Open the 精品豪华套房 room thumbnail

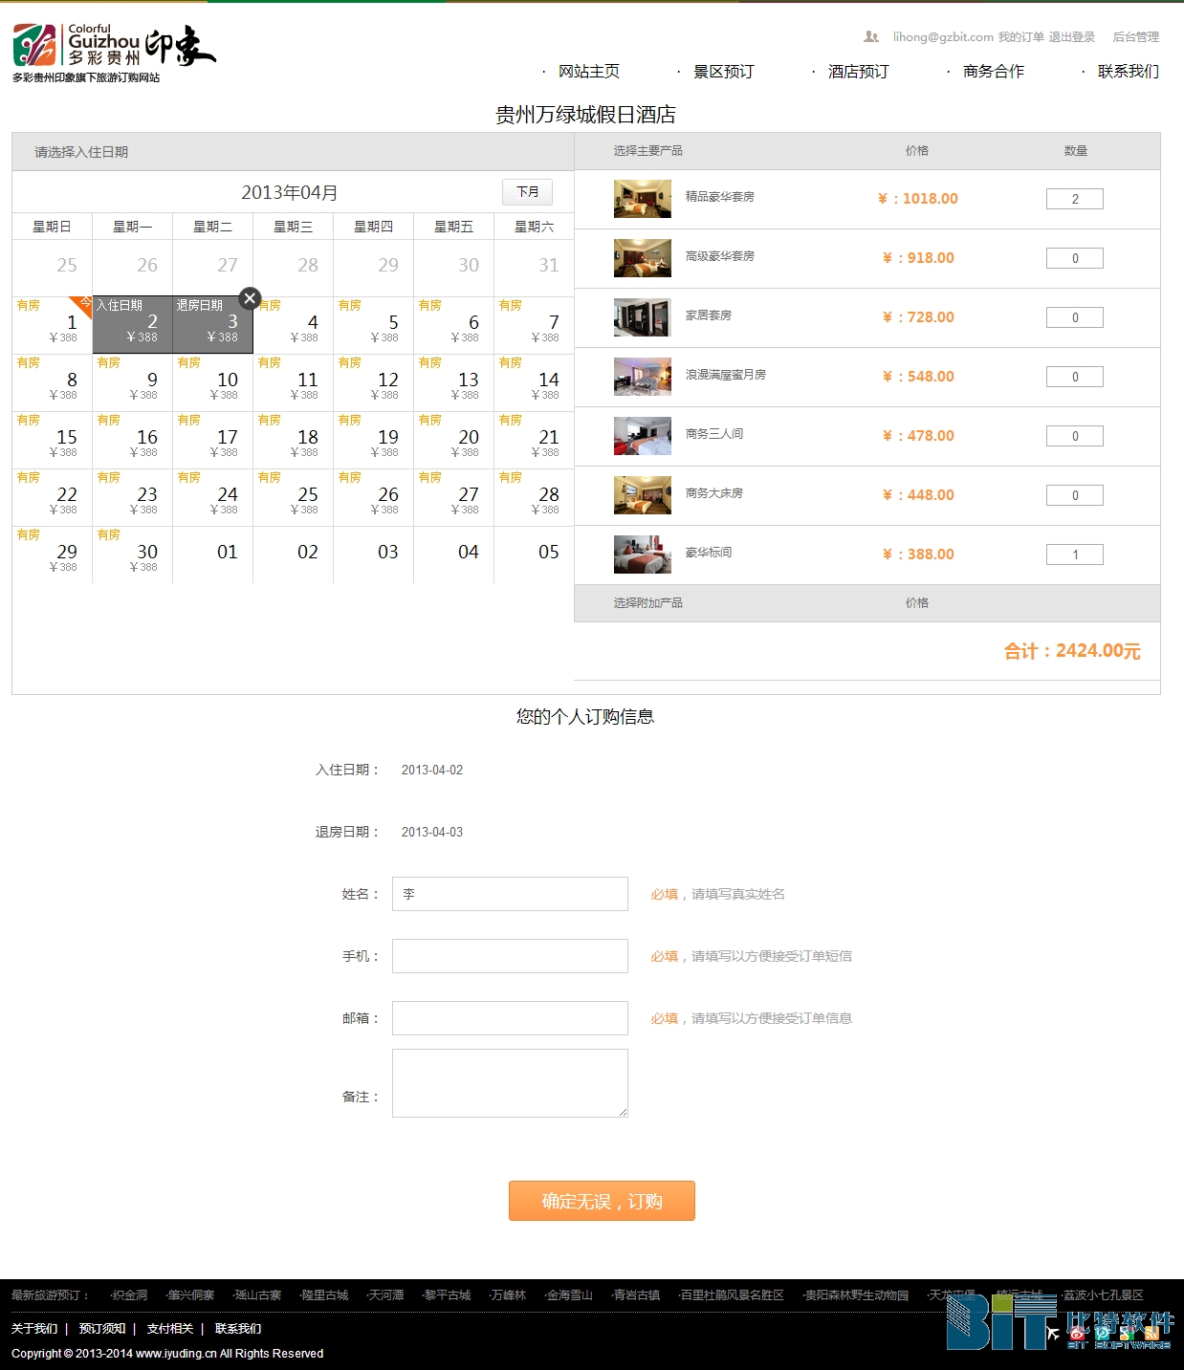642,199
